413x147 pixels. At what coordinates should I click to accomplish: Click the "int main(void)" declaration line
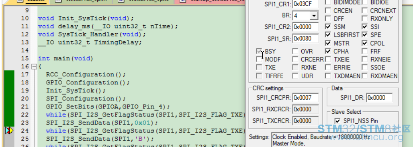(65, 59)
